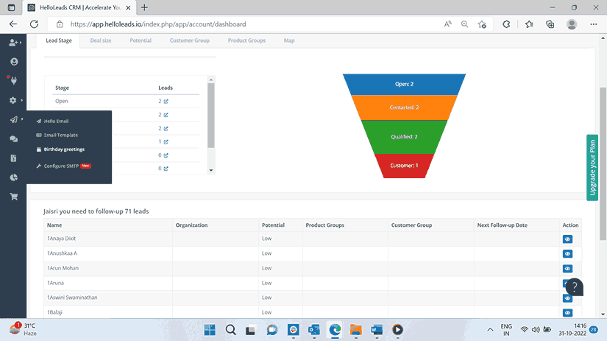Open the integrations plug icon in sidebar
Image resolution: width=607 pixels, height=341 pixels.
click(x=14, y=80)
